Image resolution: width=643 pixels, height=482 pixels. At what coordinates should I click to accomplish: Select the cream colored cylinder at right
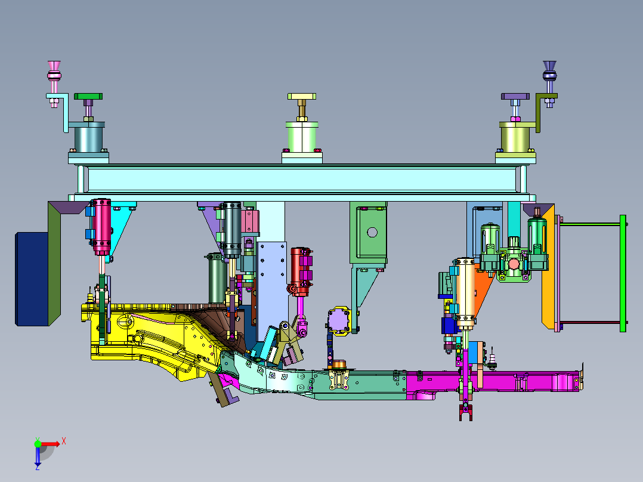tap(465, 293)
